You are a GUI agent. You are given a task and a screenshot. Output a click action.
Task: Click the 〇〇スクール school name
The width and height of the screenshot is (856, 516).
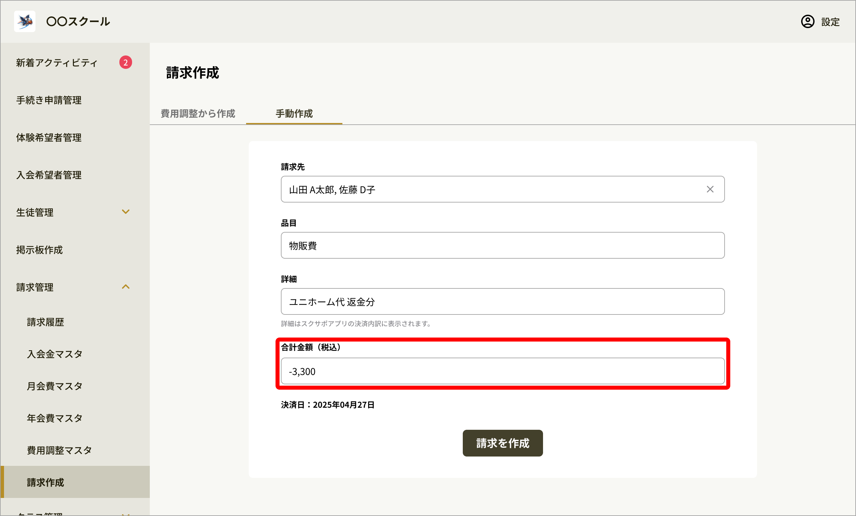78,21
